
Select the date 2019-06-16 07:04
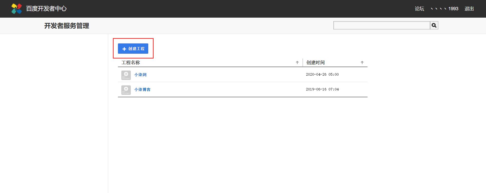pos(322,89)
